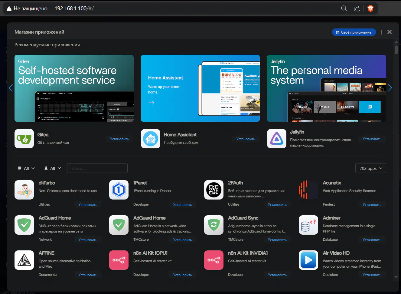Install AdGuard Home Network version

pos(88,240)
